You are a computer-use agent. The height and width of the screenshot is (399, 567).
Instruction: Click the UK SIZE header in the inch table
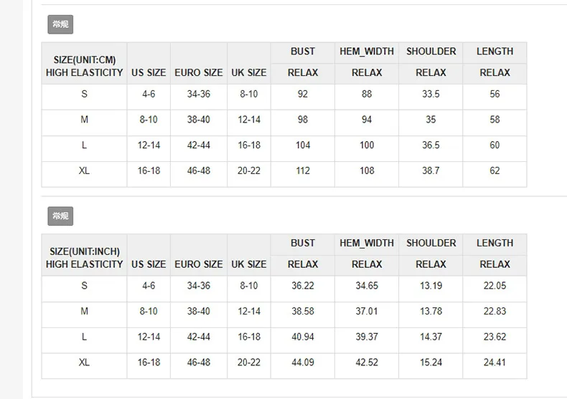[x=248, y=264]
